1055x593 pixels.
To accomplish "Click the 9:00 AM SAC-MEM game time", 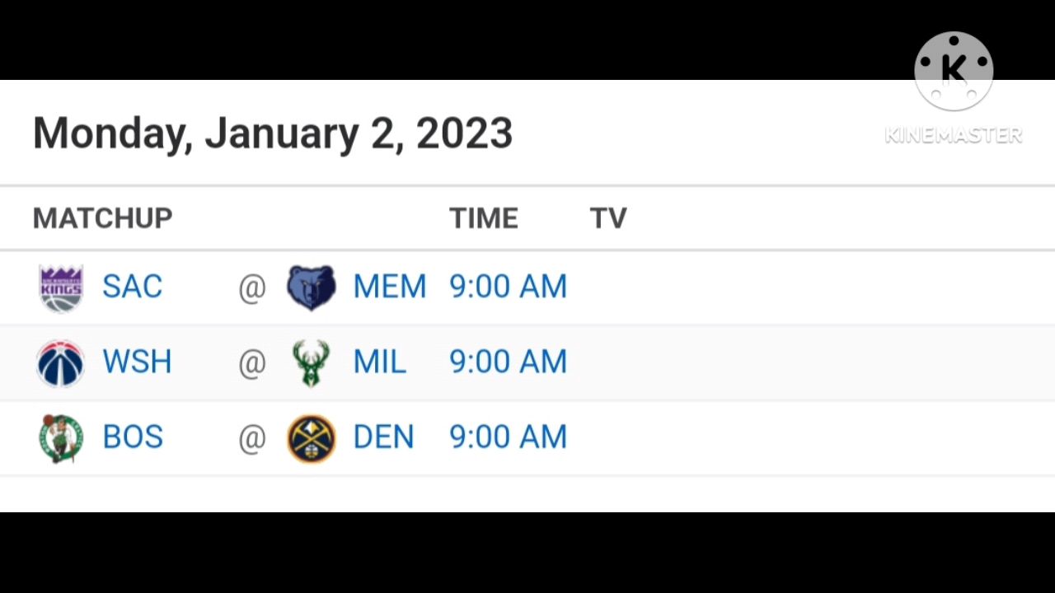I will (x=508, y=287).
